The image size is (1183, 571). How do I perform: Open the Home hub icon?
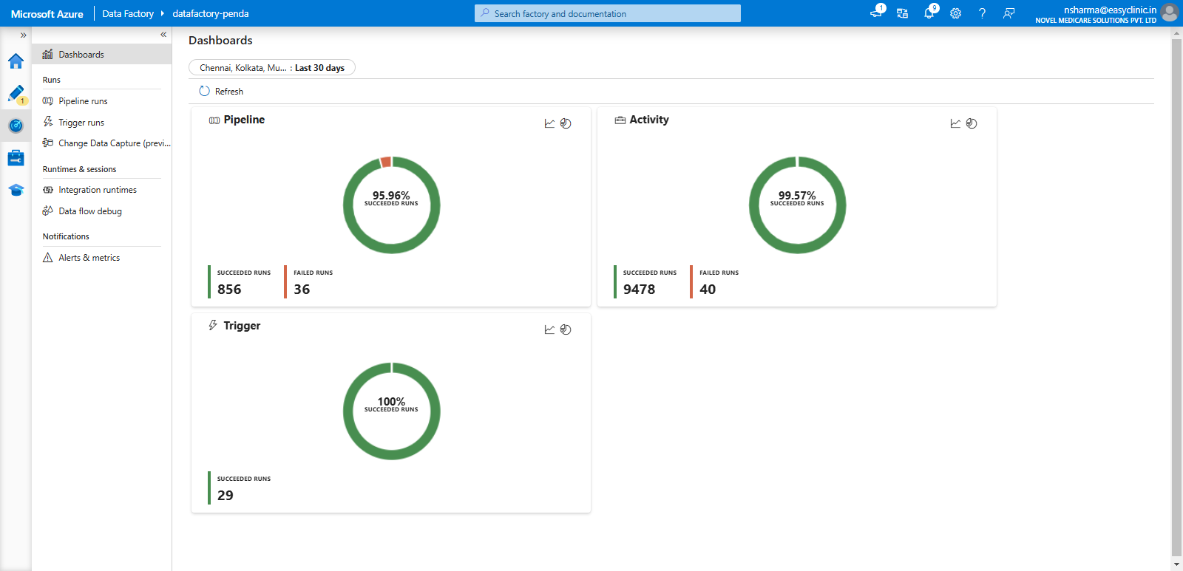[x=16, y=61]
